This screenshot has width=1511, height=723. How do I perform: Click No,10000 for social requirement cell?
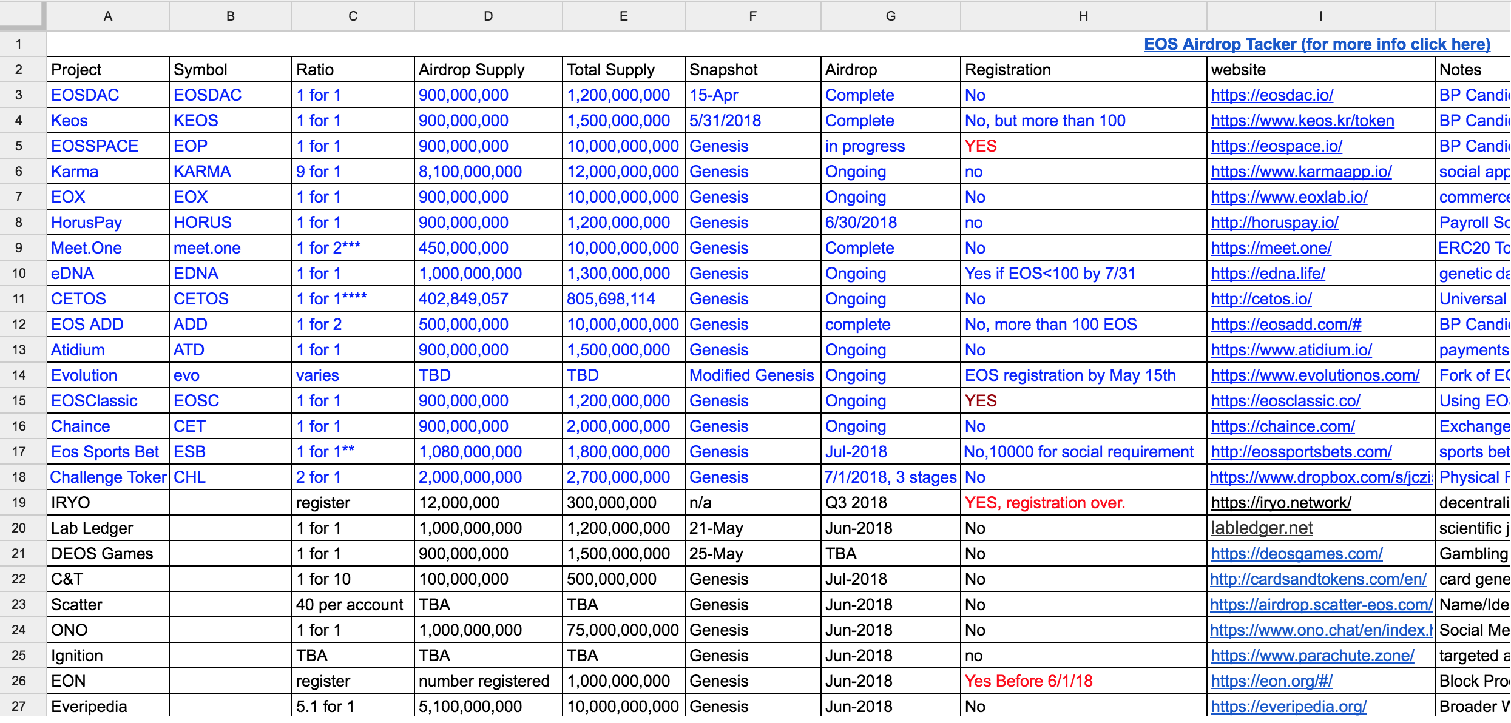click(x=1084, y=452)
